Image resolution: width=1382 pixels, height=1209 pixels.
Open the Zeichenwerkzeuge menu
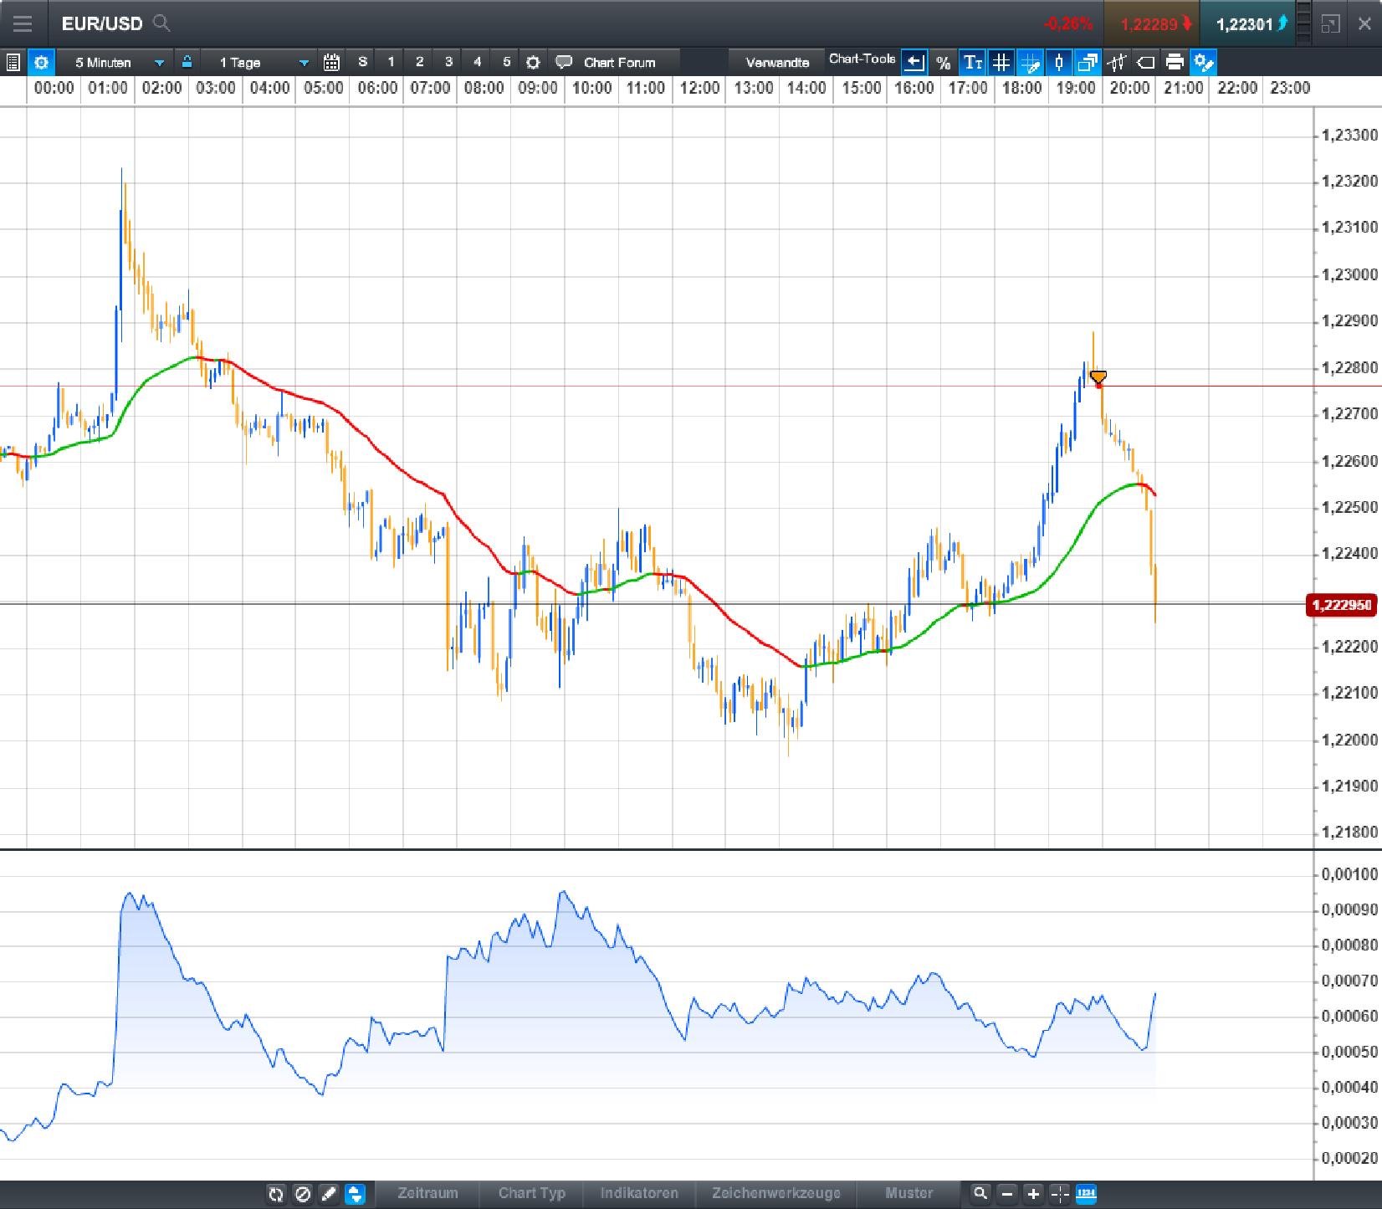tap(775, 1194)
